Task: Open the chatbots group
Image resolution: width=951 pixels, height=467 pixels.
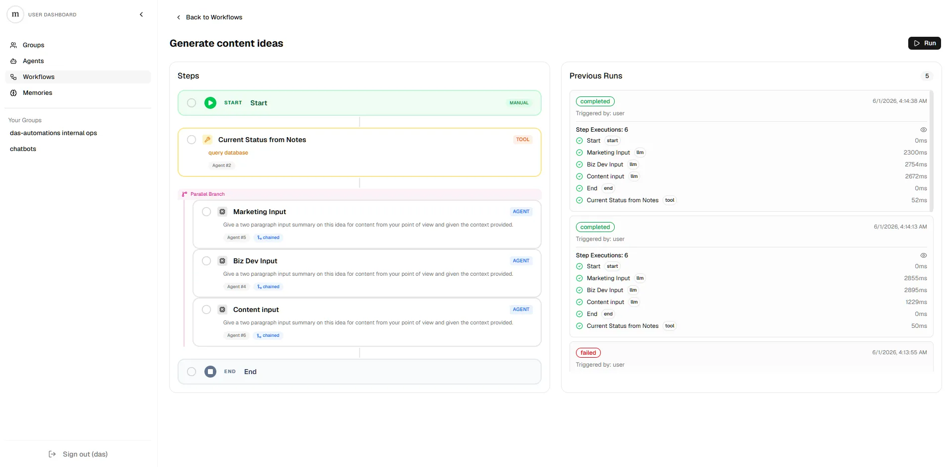Action: coord(23,149)
